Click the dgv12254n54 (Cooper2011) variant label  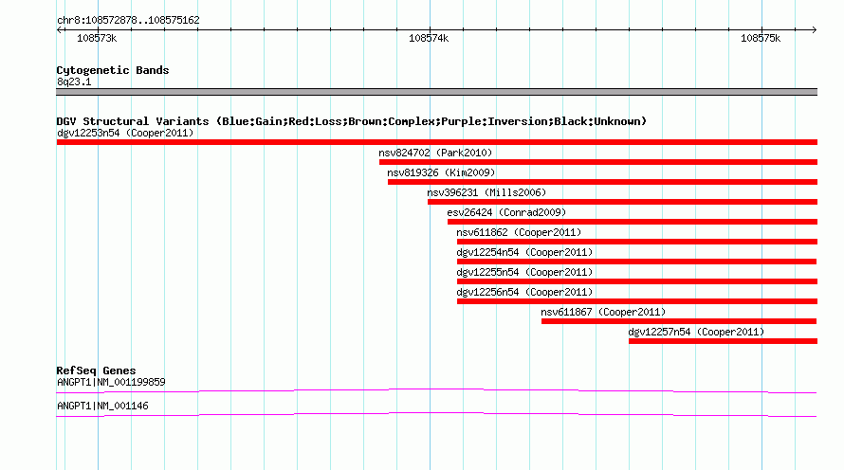524,252
